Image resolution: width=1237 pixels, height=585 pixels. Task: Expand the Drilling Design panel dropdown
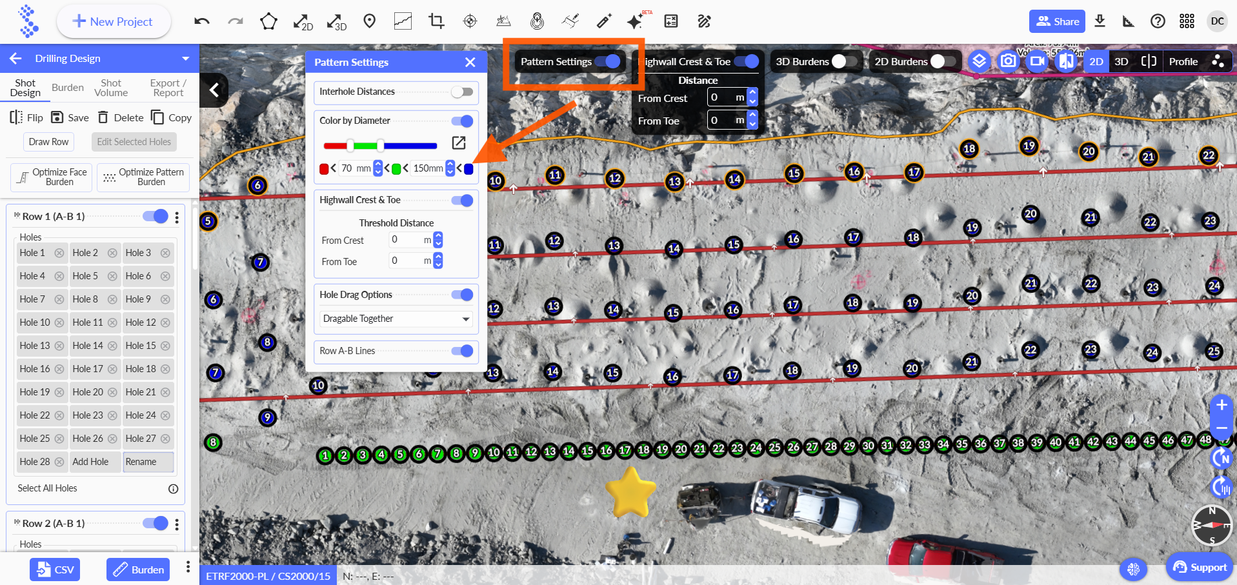pyautogui.click(x=186, y=59)
